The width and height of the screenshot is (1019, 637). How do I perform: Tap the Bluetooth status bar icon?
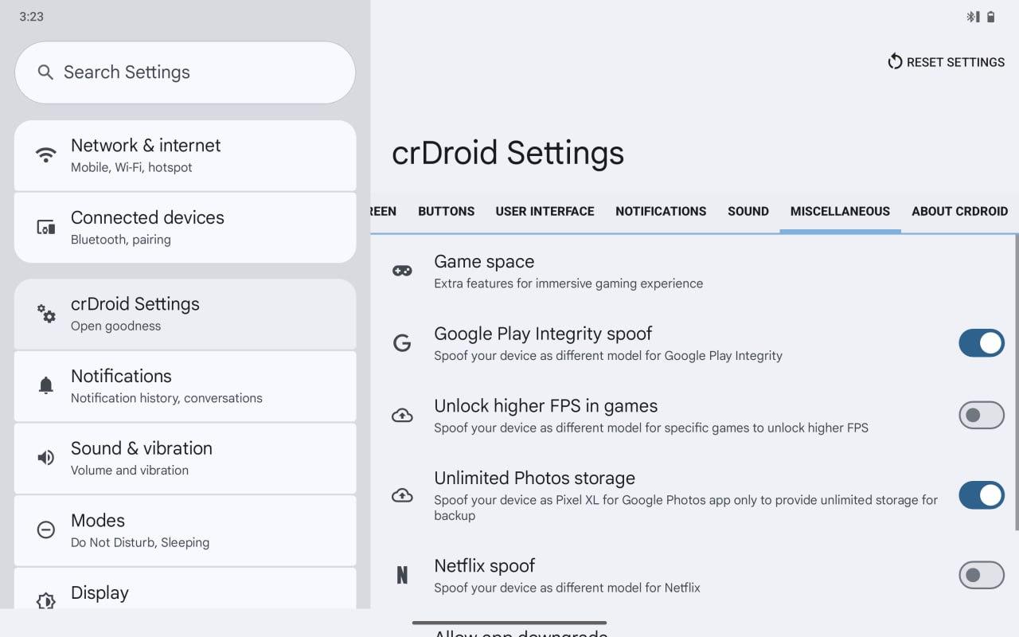[x=972, y=17]
